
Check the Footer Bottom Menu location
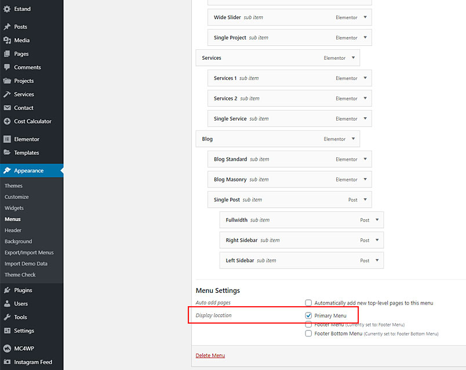click(x=308, y=333)
